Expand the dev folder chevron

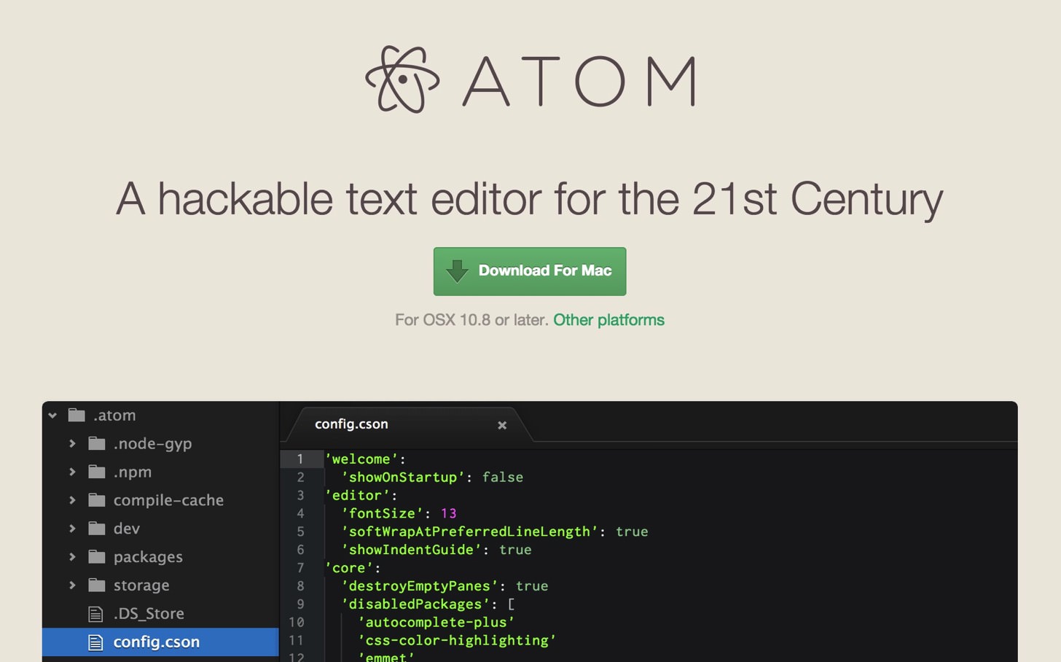(72, 529)
